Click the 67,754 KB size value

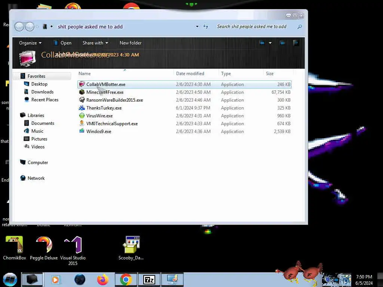[x=281, y=92]
